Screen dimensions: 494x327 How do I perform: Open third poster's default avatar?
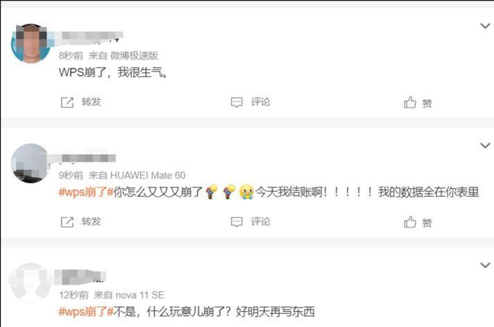[31, 283]
